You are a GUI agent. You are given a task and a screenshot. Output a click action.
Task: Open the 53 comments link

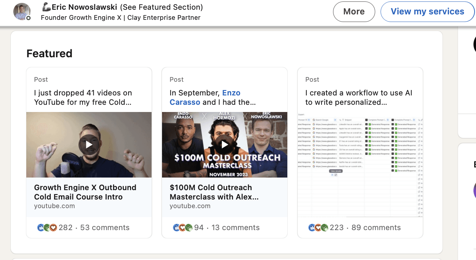click(x=105, y=228)
